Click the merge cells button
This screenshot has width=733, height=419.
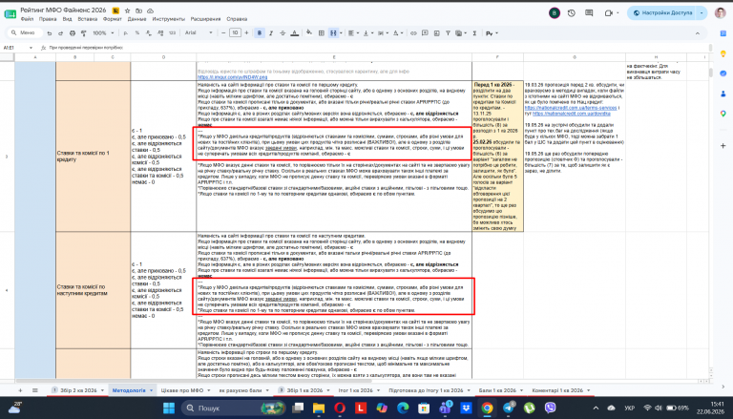(333, 33)
